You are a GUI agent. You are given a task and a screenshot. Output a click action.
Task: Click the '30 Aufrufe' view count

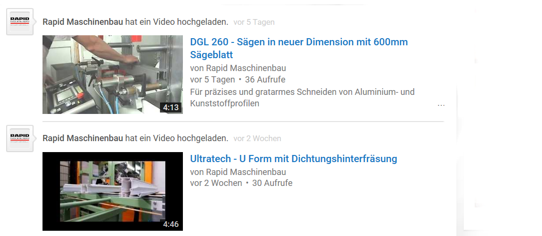(x=272, y=183)
